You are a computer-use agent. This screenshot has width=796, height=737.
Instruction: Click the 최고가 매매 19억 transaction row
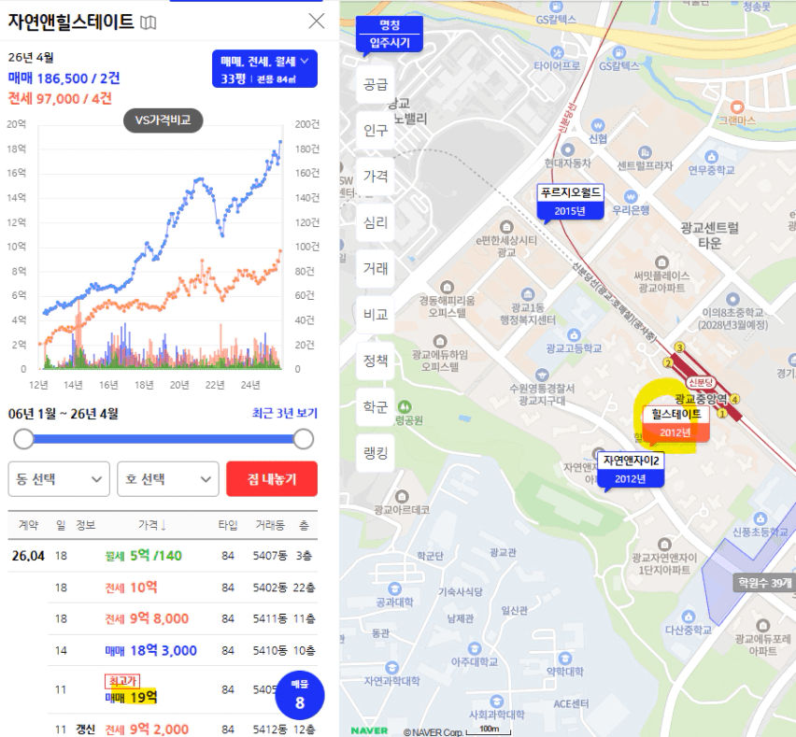183,689
